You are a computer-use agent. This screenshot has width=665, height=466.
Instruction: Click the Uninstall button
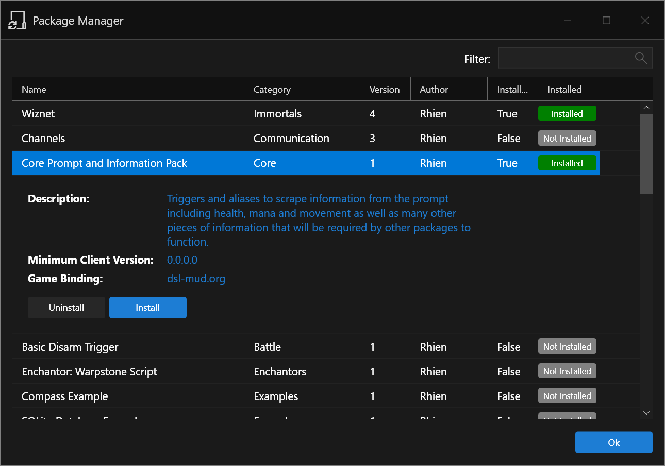pos(66,307)
